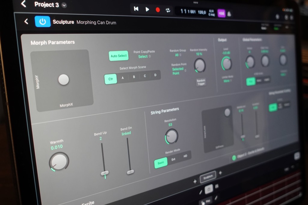Open the Project 3 dropdown menu

coord(64,5)
